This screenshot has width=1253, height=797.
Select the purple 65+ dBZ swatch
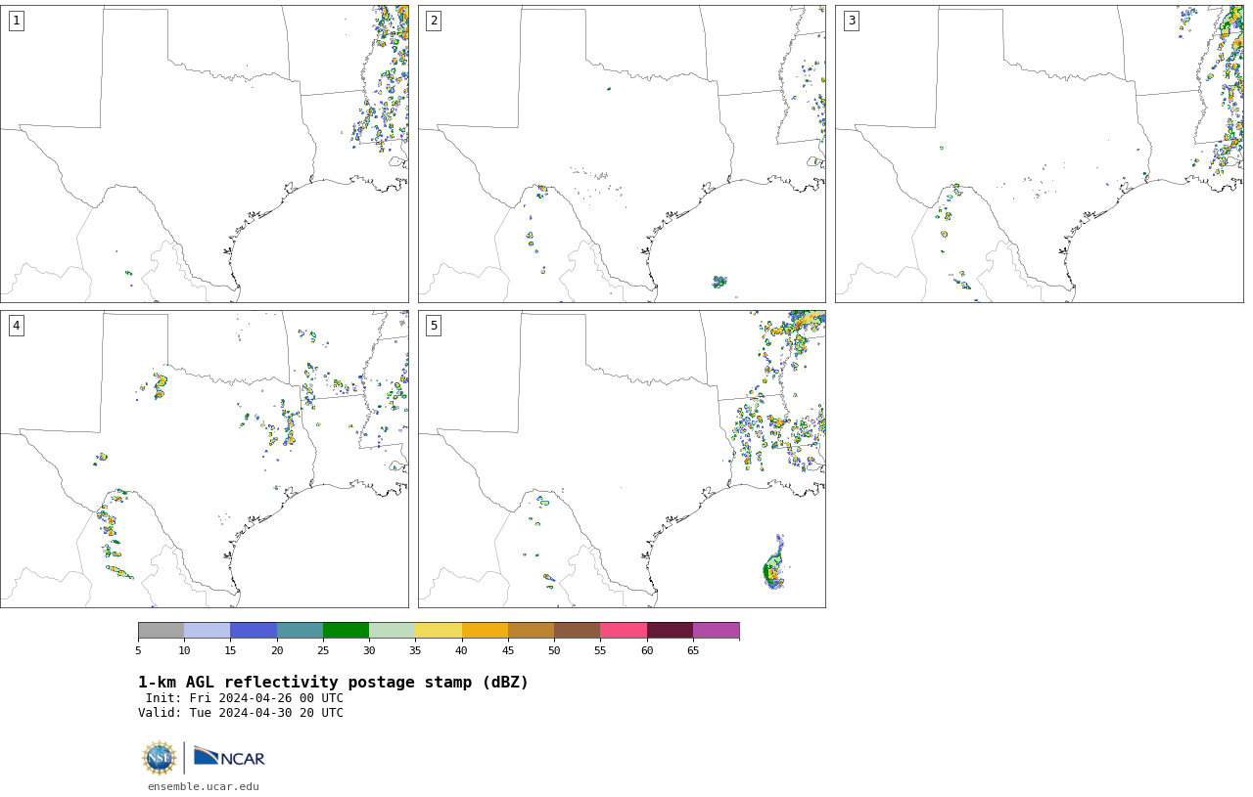(716, 631)
